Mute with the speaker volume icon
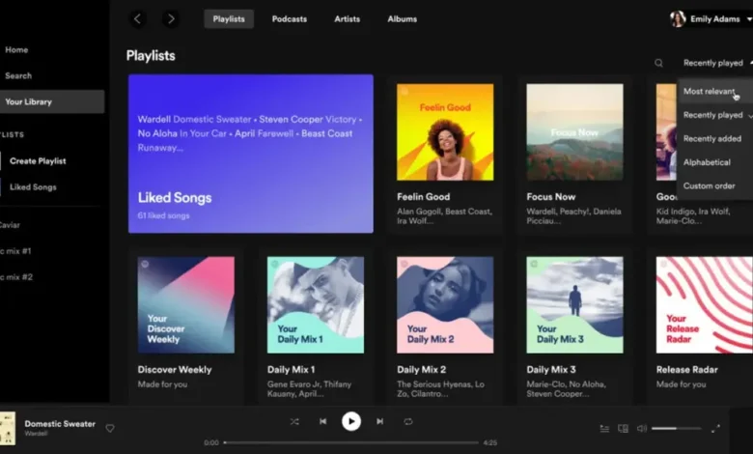Viewport: 753px width, 454px height. click(x=642, y=428)
